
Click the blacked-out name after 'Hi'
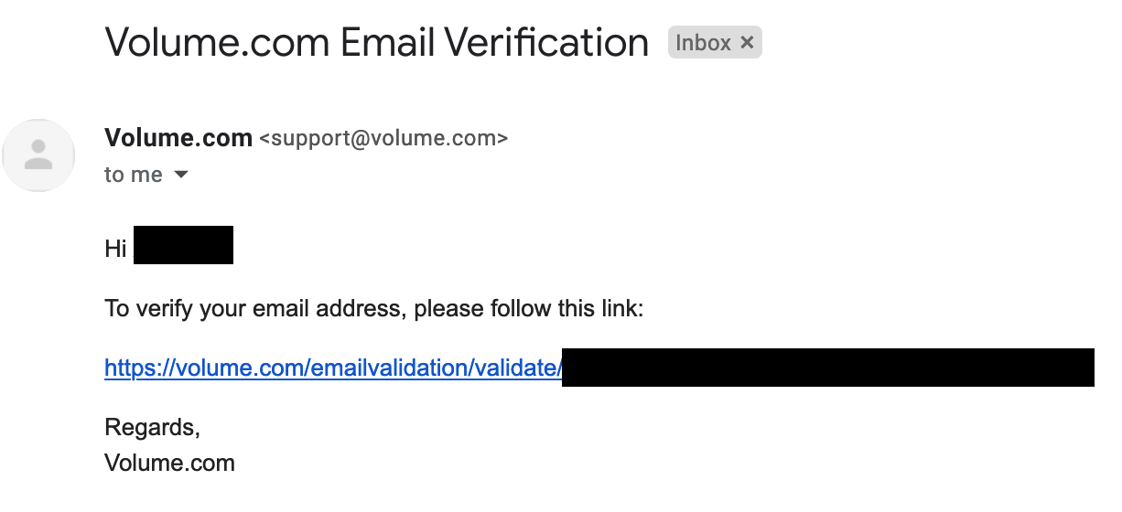(183, 245)
